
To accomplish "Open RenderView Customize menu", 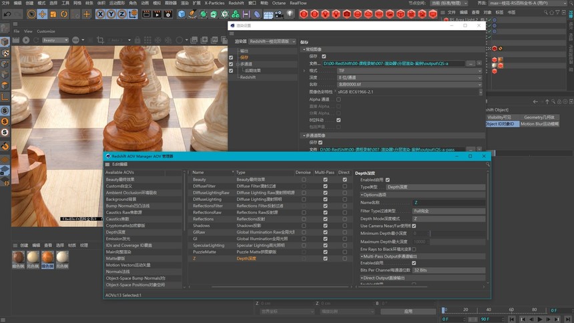I will pos(46,31).
